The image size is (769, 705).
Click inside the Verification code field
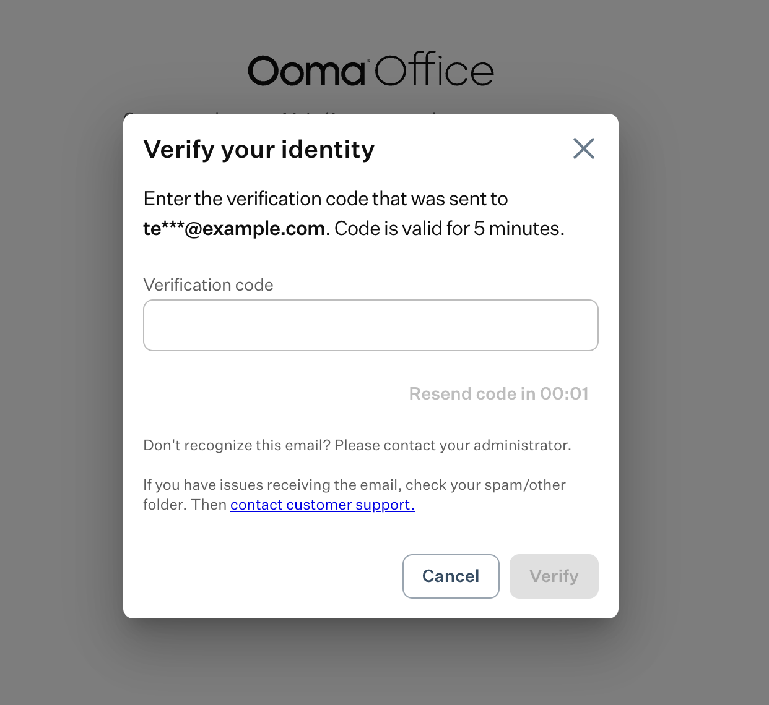click(370, 325)
